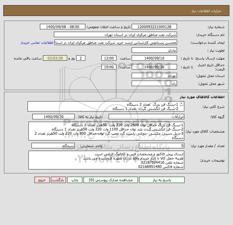Click the شماره نیاز label
This screenshot has width=233, height=225.
216,27
